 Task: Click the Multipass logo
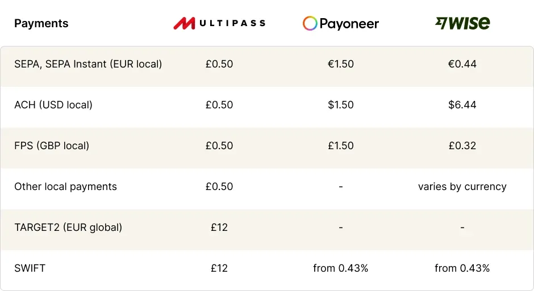(x=219, y=23)
